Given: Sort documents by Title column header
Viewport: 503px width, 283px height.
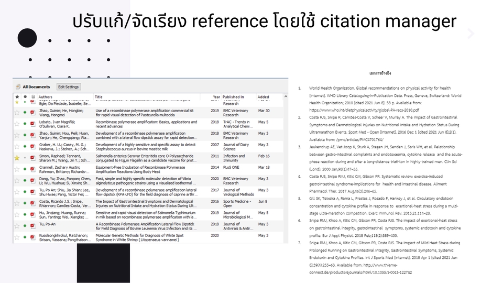Looking at the screenshot, I should [99, 96].
